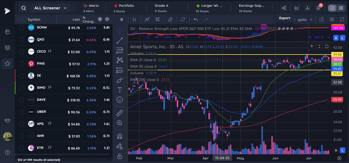Screen dimensions: 349x163
Task: Open the network nodes icon in top bar
Action: [307, 8]
